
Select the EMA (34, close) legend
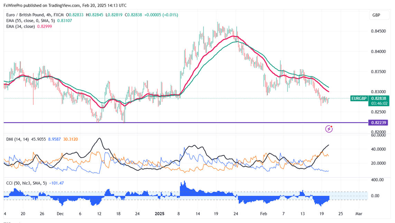20,27
